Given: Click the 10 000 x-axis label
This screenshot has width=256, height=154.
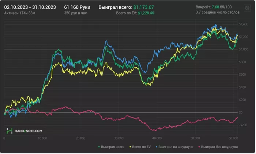Looking at the screenshot, I should [42, 138].
